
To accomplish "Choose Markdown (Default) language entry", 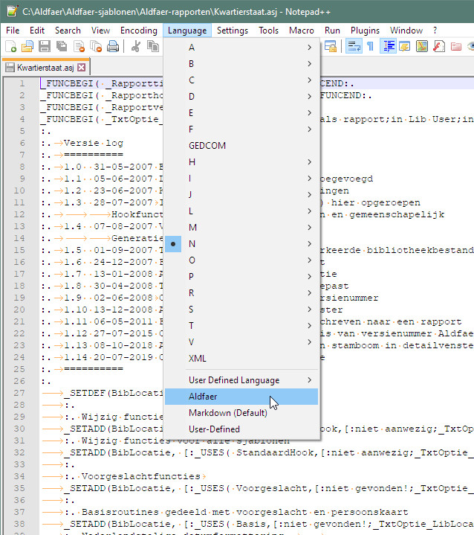I will pos(241,413).
